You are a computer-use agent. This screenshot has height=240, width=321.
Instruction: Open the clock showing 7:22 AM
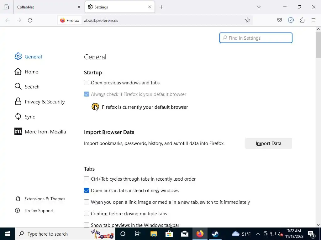294,234
